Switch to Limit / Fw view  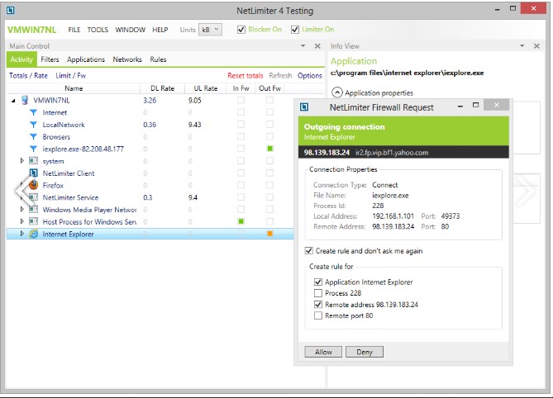point(70,75)
